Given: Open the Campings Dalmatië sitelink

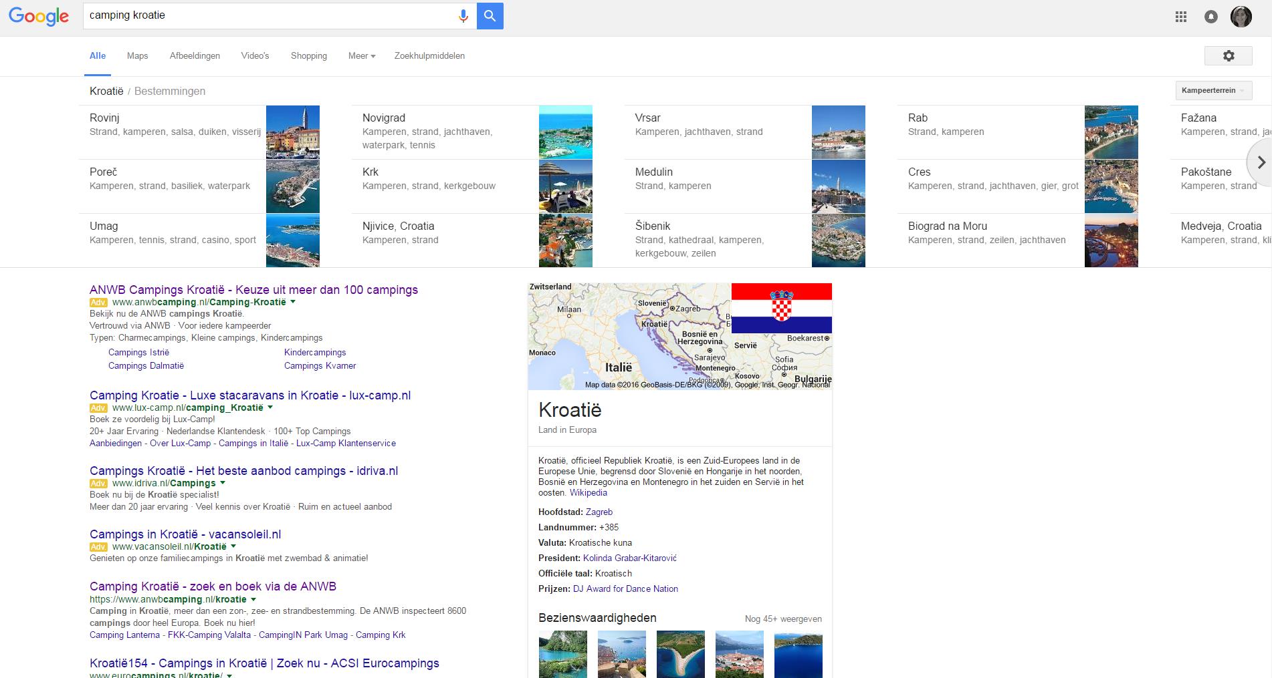Looking at the screenshot, I should tap(146, 366).
